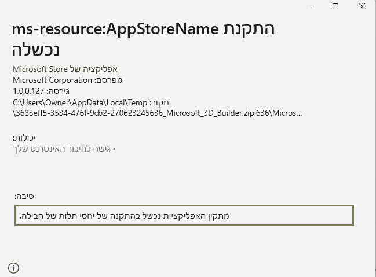Click the נכשלה heading word
The width and height of the screenshot is (376, 277).
click(35, 49)
